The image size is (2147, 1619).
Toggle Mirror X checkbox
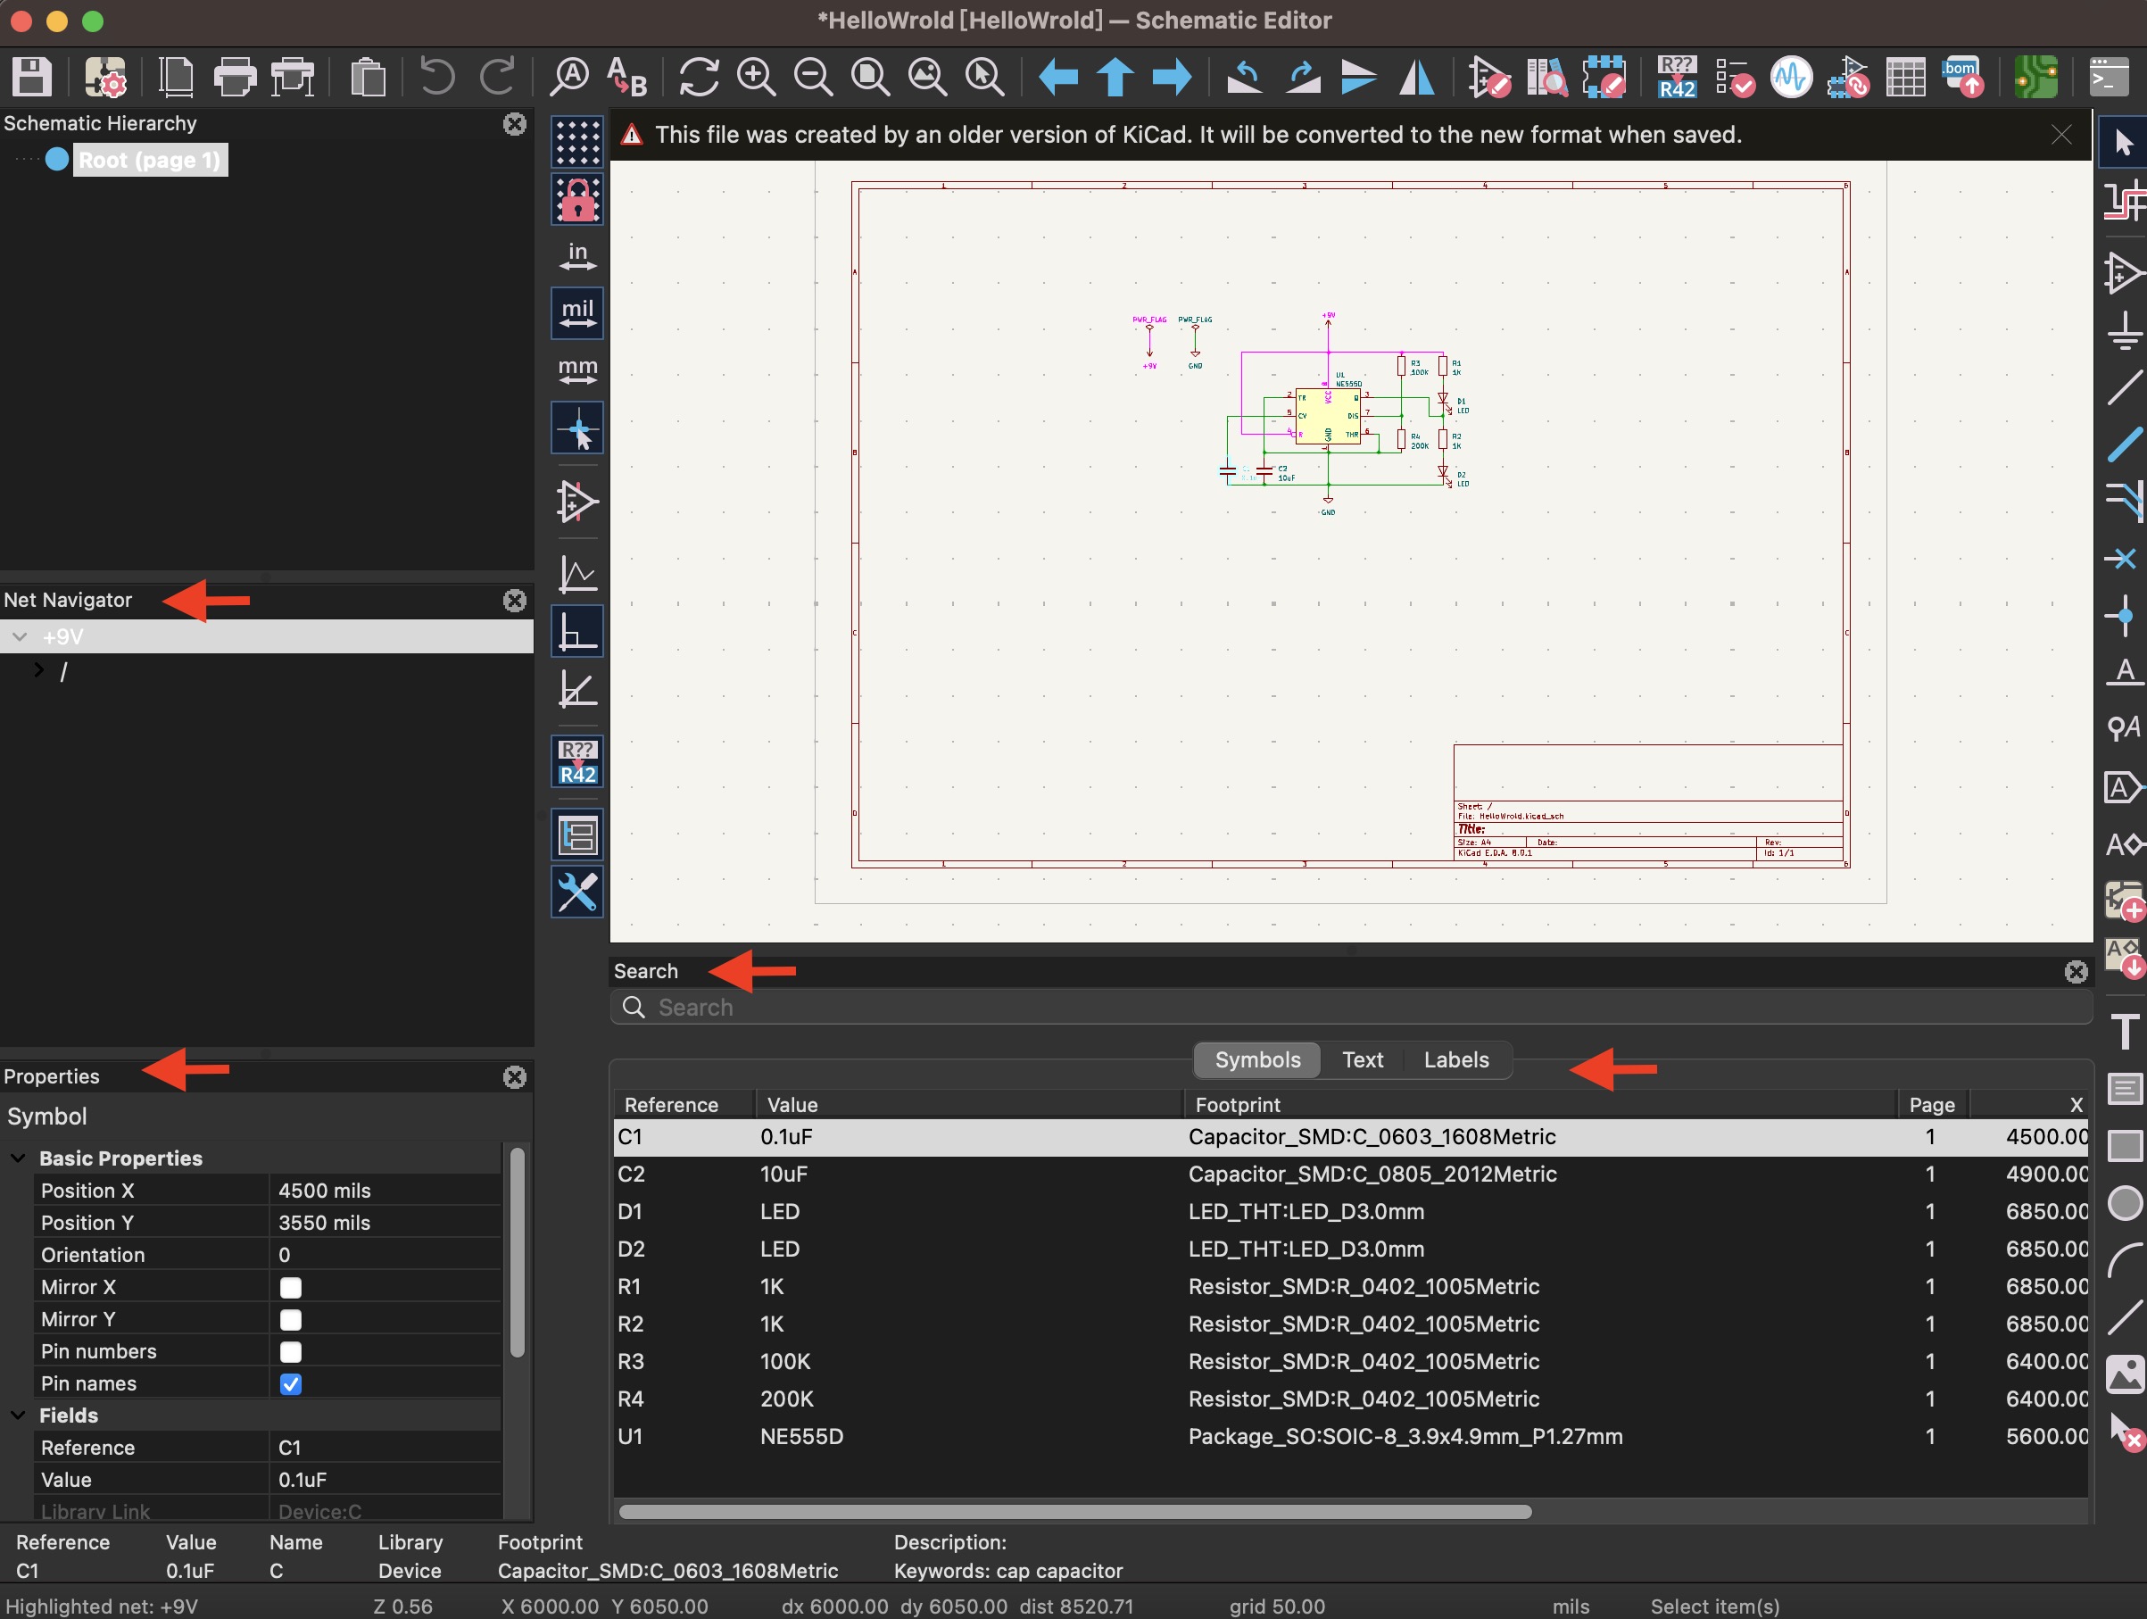click(290, 1287)
